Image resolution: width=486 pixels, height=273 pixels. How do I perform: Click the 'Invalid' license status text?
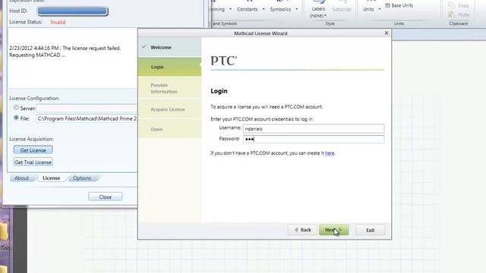58,22
